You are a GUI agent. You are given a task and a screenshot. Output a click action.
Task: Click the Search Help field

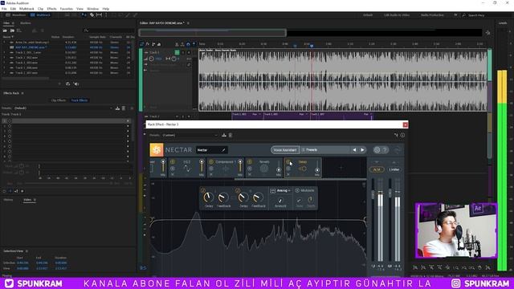pos(488,15)
